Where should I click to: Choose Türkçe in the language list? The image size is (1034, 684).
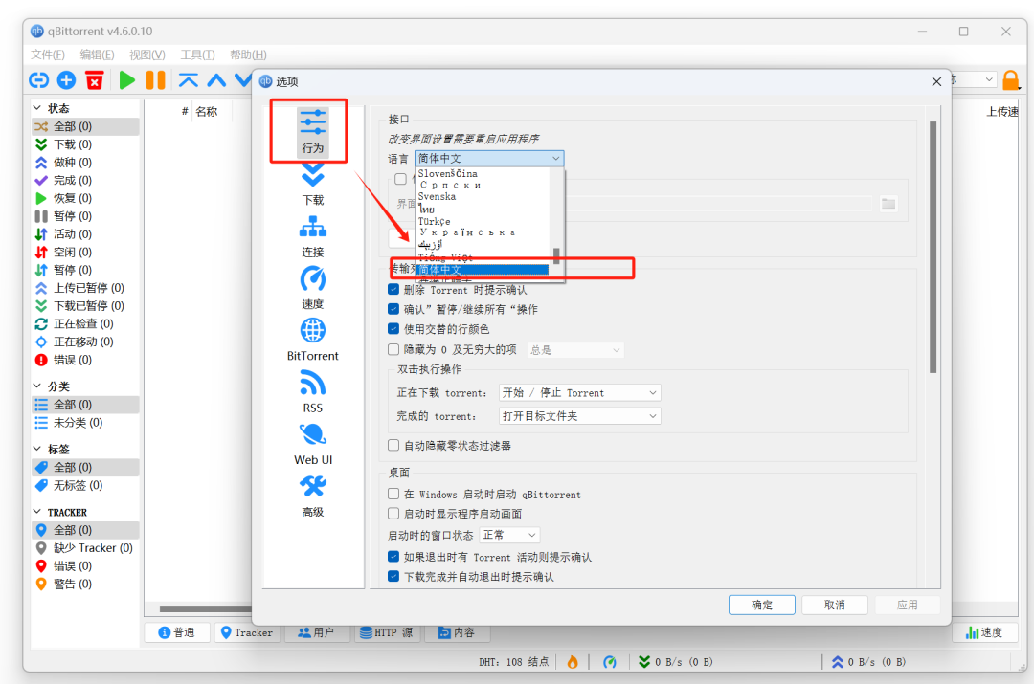click(x=482, y=221)
